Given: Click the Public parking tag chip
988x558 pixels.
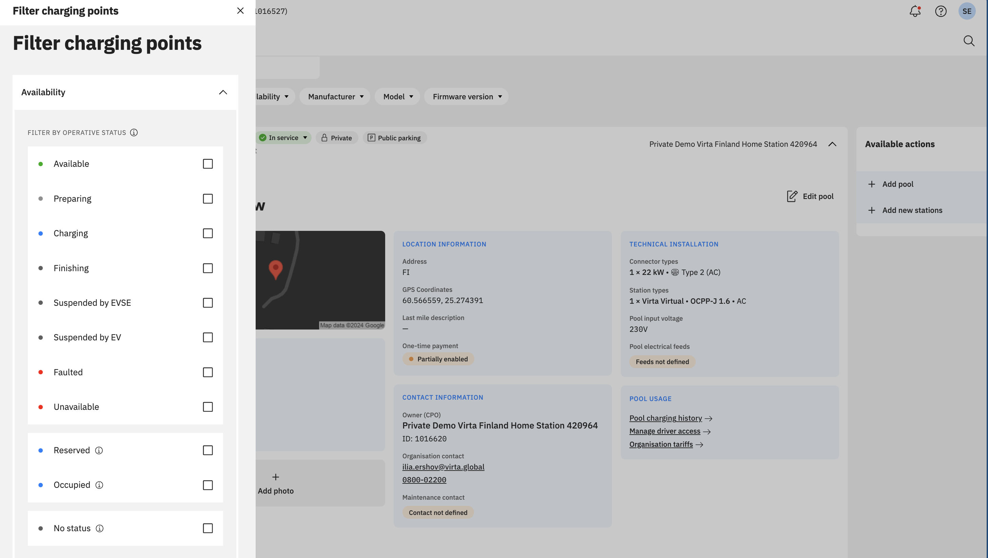Looking at the screenshot, I should [395, 138].
